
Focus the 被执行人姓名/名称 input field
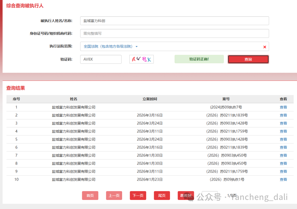[x=174, y=21]
